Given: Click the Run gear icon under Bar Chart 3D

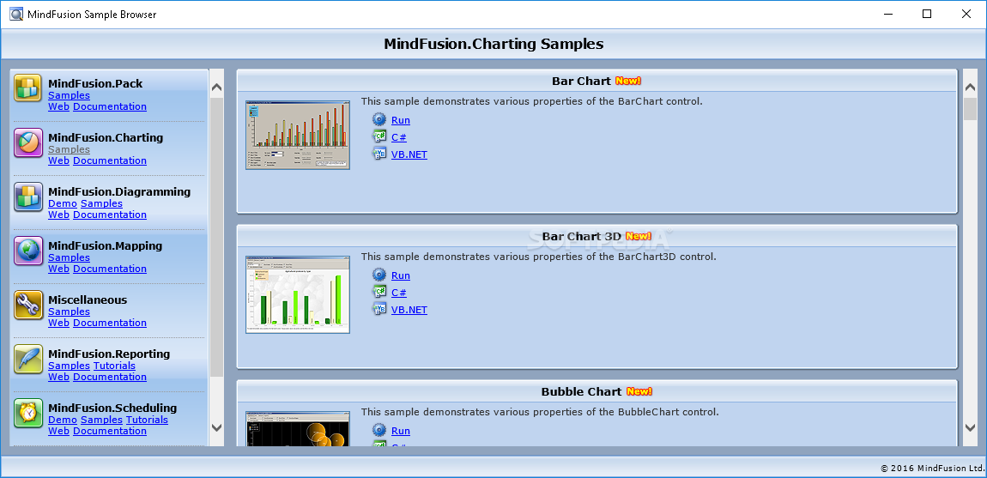Looking at the screenshot, I should (x=379, y=275).
